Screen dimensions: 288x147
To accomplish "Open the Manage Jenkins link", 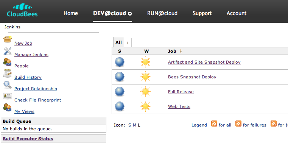I will 31,55.
